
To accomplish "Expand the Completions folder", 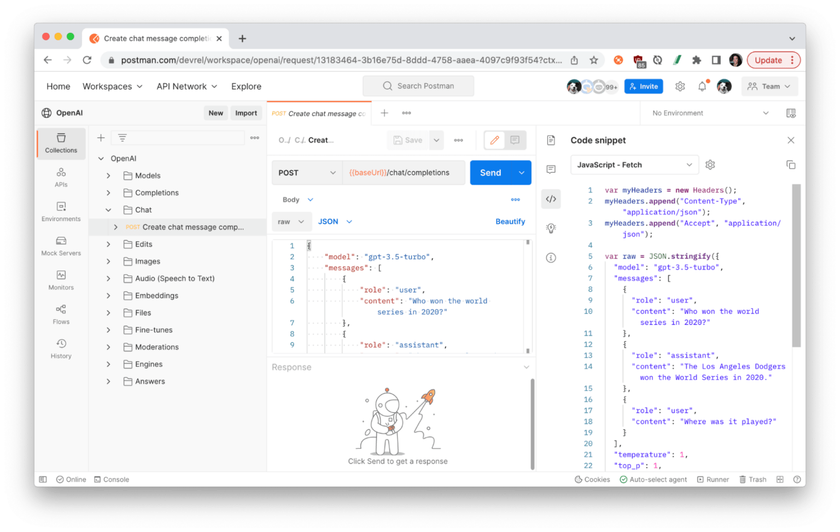I will (x=108, y=192).
